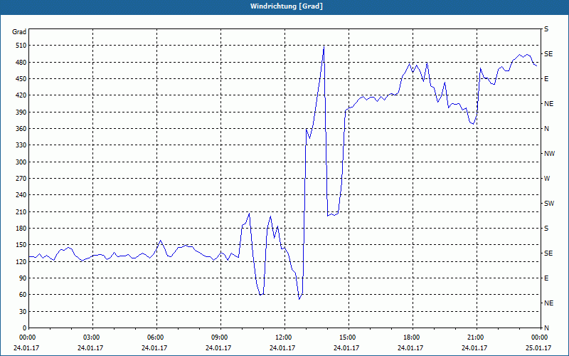569x356 pixels.
Task: Select the 300 y-axis value
Action: [x=21, y=162]
